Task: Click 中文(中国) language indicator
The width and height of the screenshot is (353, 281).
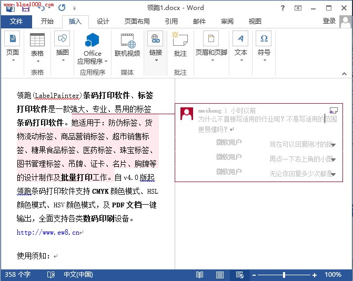Action: coord(78,275)
